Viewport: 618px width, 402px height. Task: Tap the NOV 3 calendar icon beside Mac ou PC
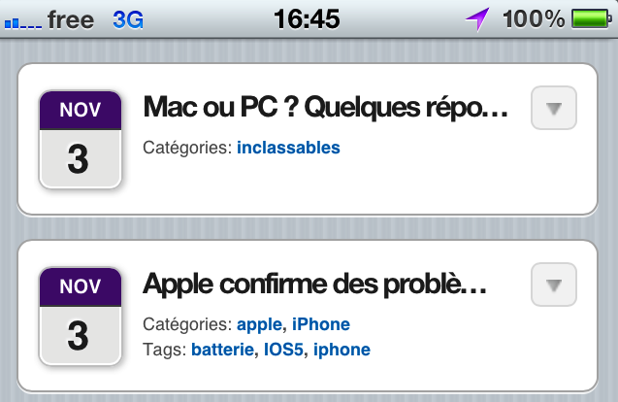point(81,140)
